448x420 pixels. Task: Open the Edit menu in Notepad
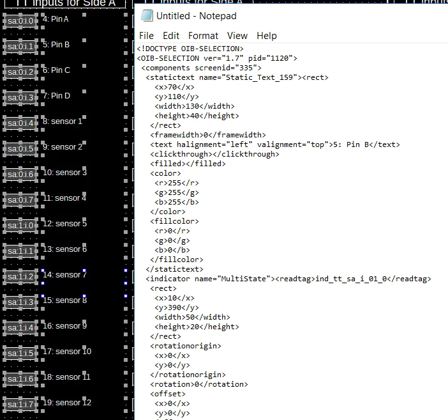coord(171,36)
